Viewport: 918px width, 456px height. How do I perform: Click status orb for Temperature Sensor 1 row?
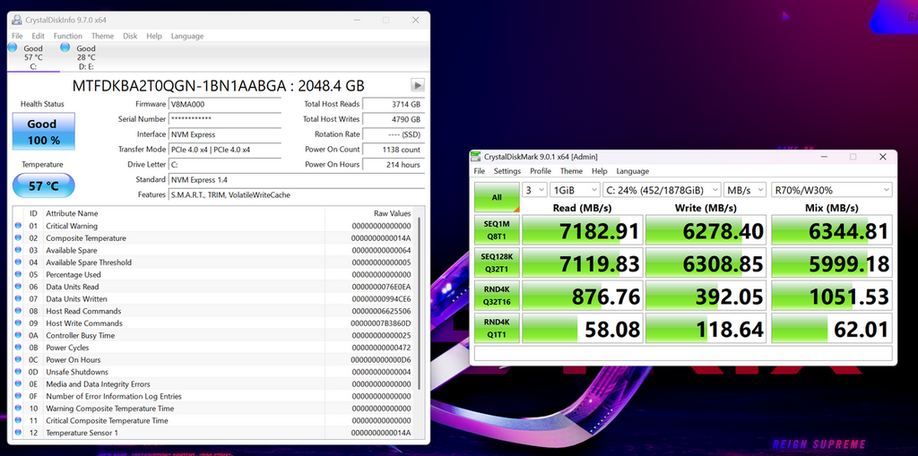pyautogui.click(x=18, y=433)
